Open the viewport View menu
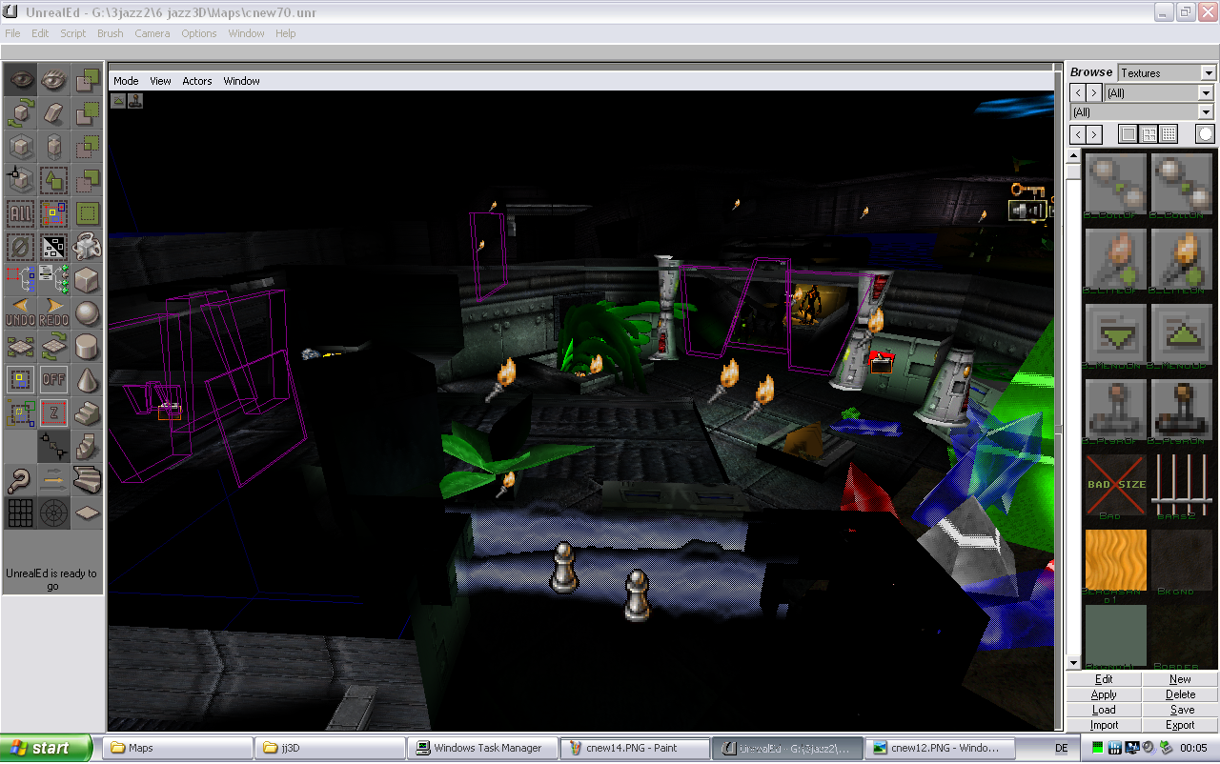 (160, 81)
